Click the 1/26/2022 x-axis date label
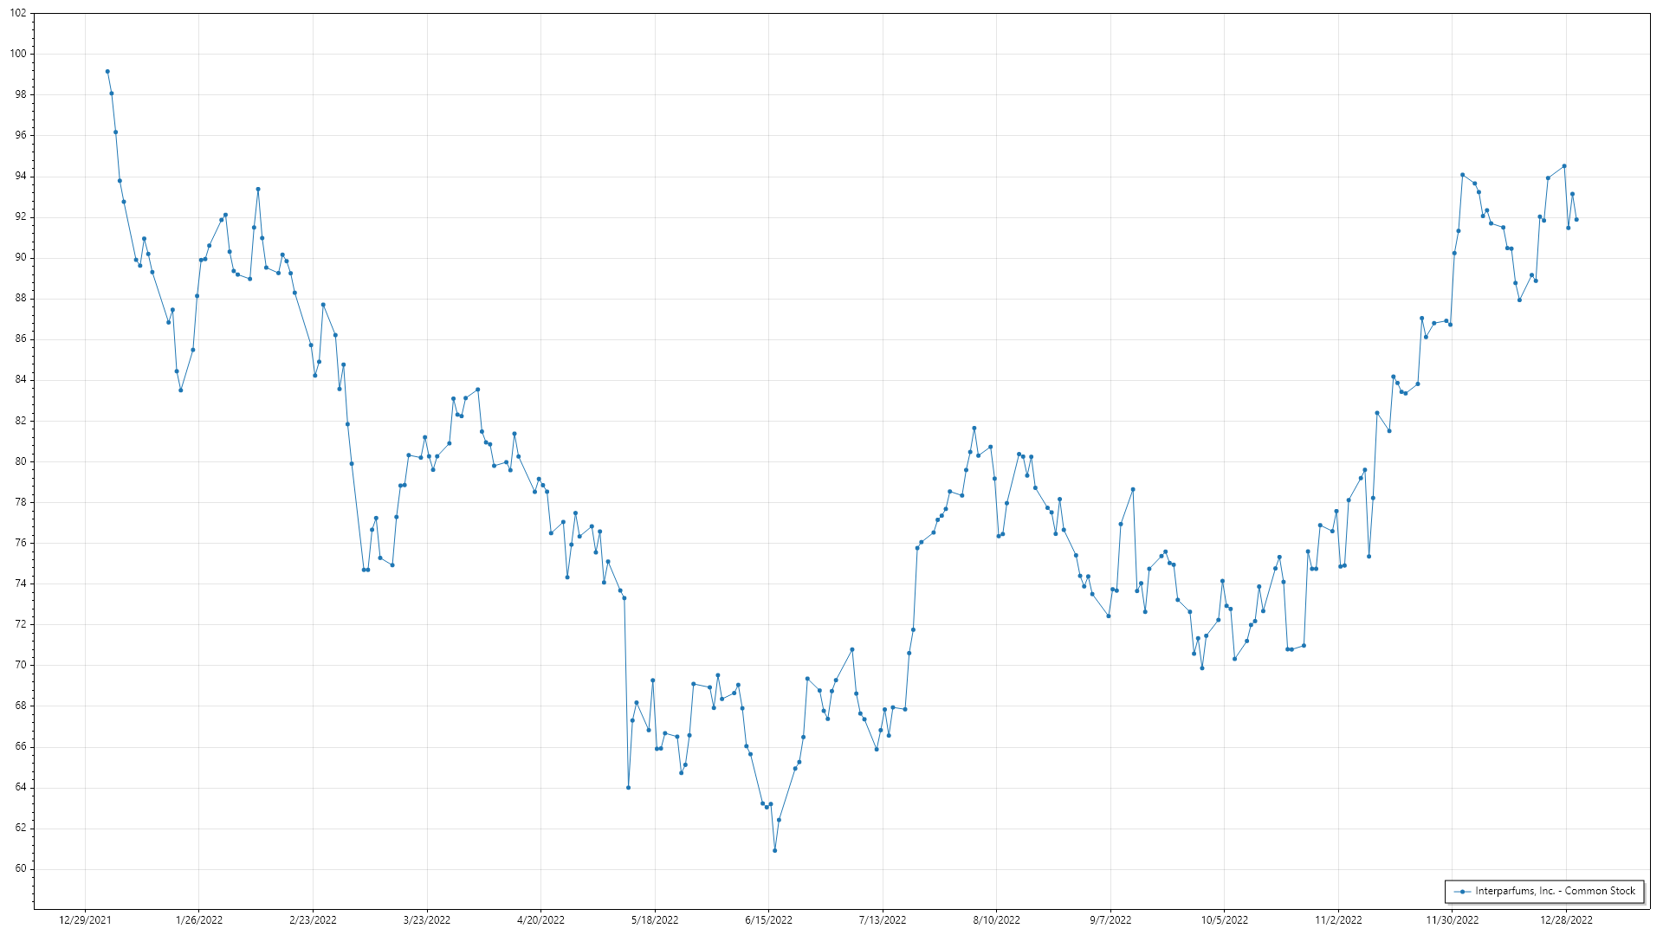 coord(199,920)
